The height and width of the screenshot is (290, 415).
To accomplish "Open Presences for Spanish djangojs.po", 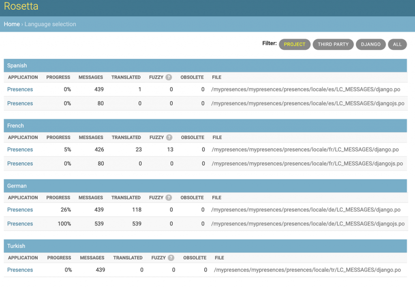I will (x=20, y=103).
